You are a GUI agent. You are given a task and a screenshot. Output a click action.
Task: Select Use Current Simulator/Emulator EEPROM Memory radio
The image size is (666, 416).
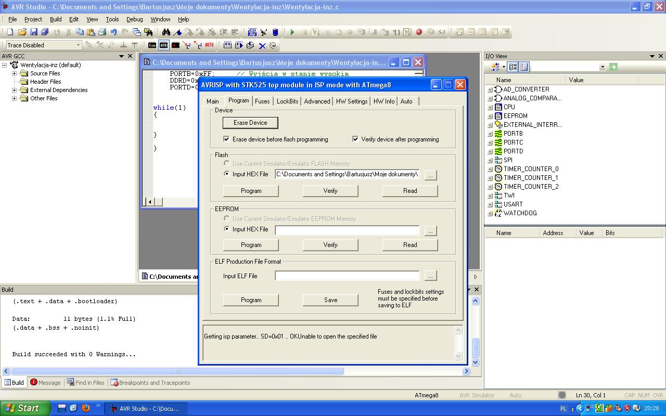click(226, 218)
